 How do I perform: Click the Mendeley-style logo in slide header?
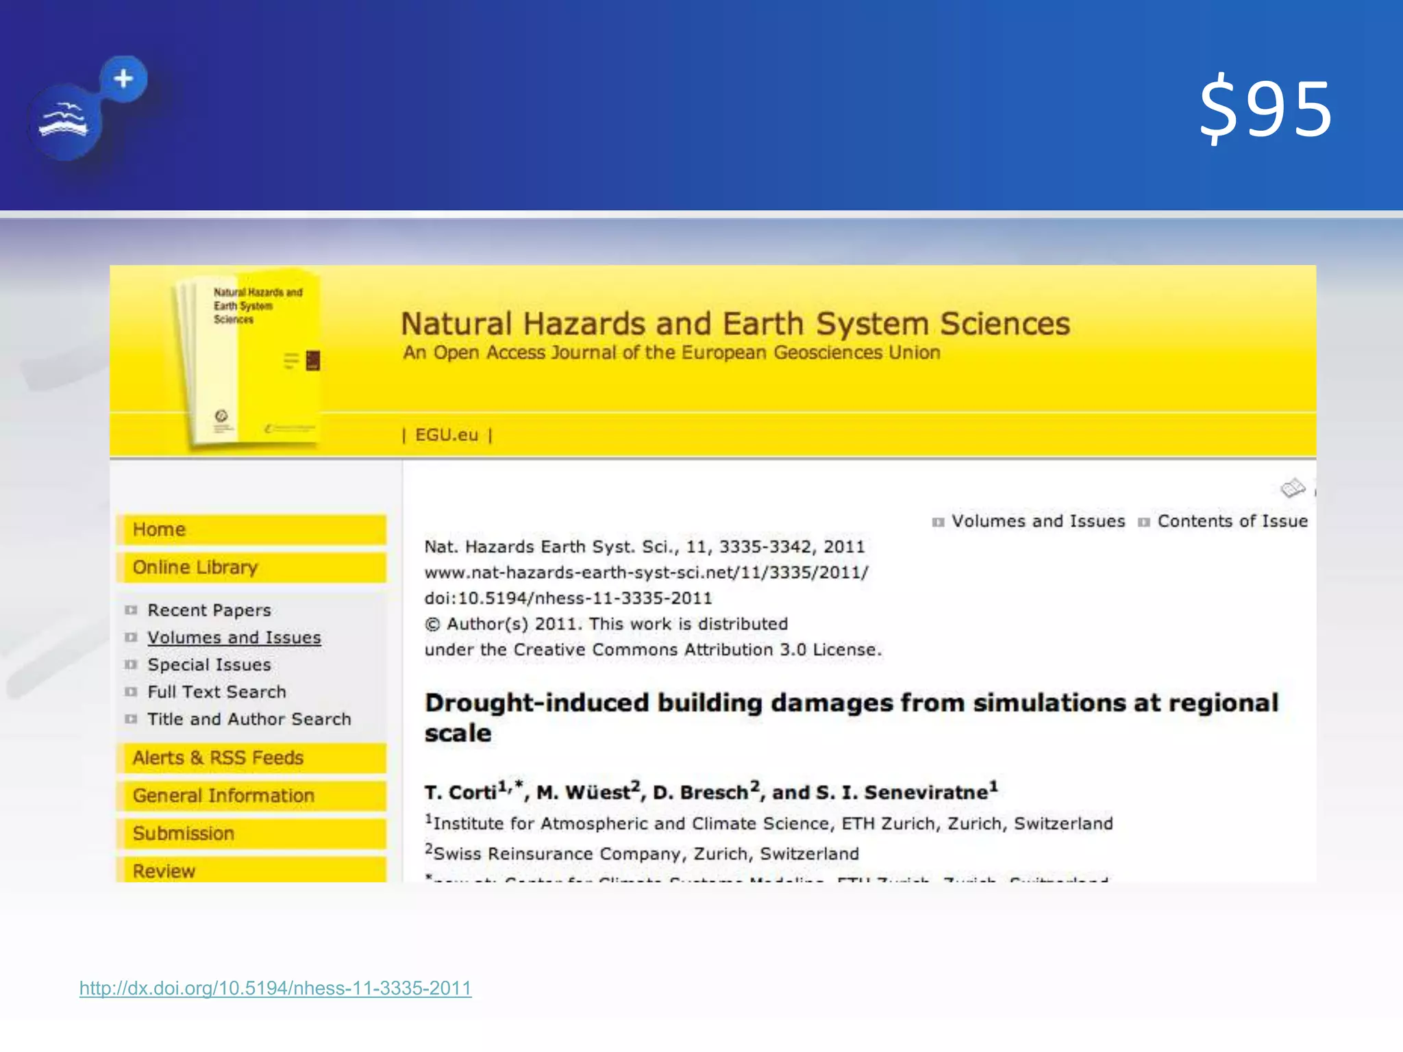[88, 108]
